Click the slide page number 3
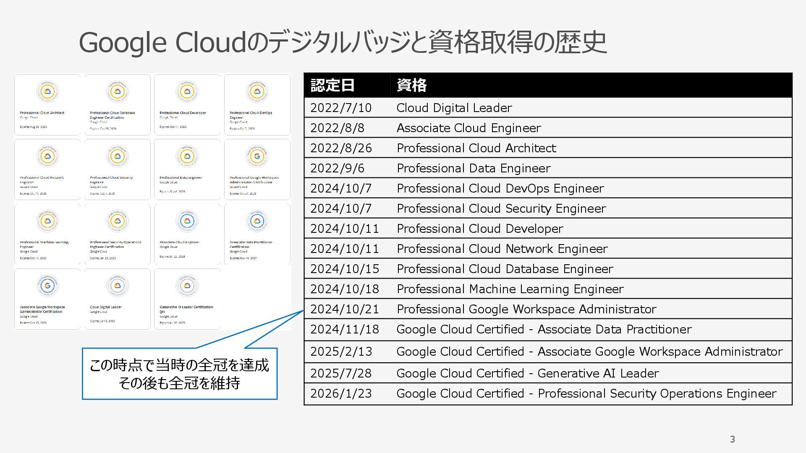 pos(732,439)
